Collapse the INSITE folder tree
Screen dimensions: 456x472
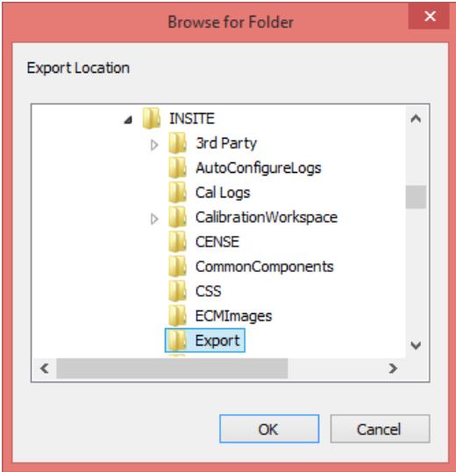click(x=128, y=120)
